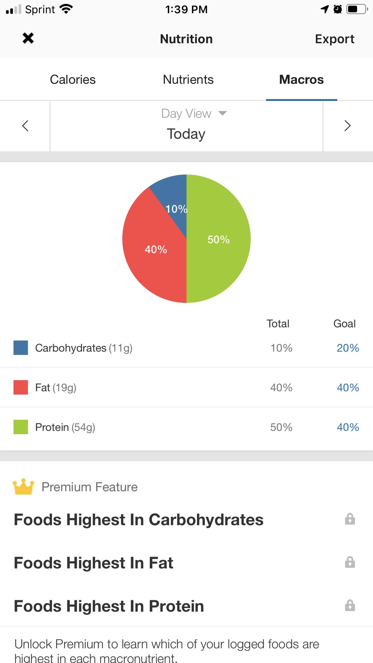373x663 pixels.
Task: Go to next day with right chevron
Action: click(347, 126)
